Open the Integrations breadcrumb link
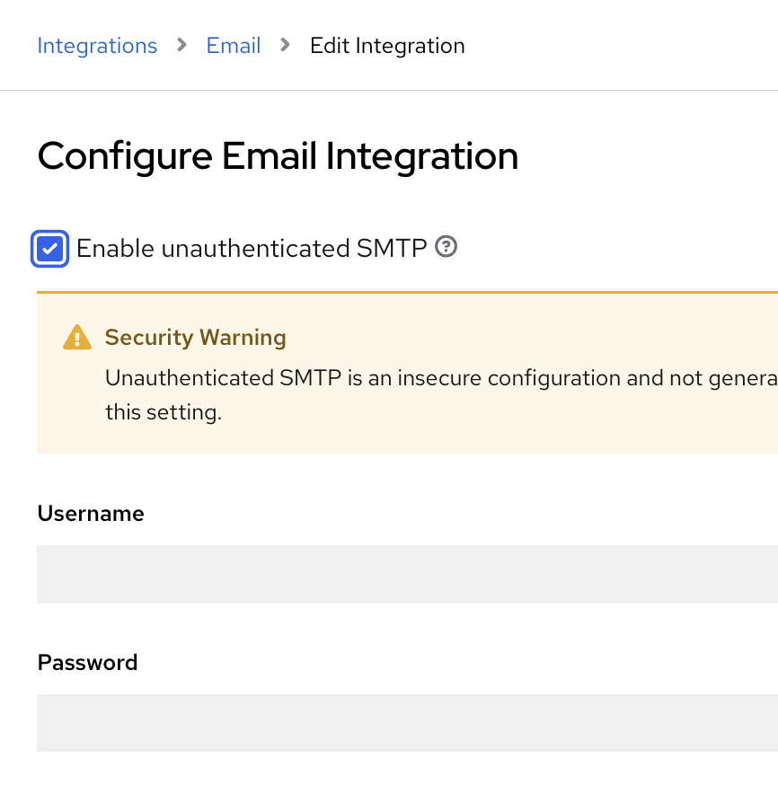 (97, 46)
